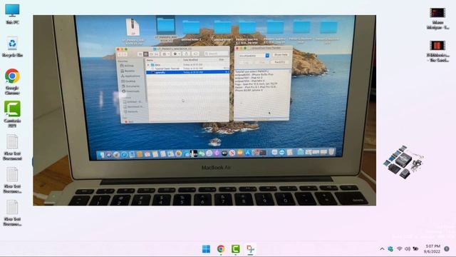The height and width of the screenshot is (257, 456).
Task: Select the Tutorial Open Tool file row
Action: pos(187,69)
